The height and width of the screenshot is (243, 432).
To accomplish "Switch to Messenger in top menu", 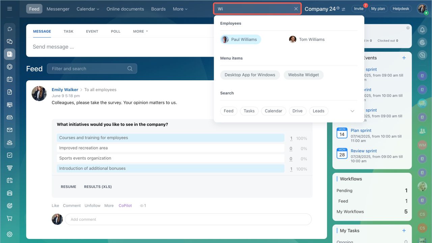I will (x=58, y=9).
